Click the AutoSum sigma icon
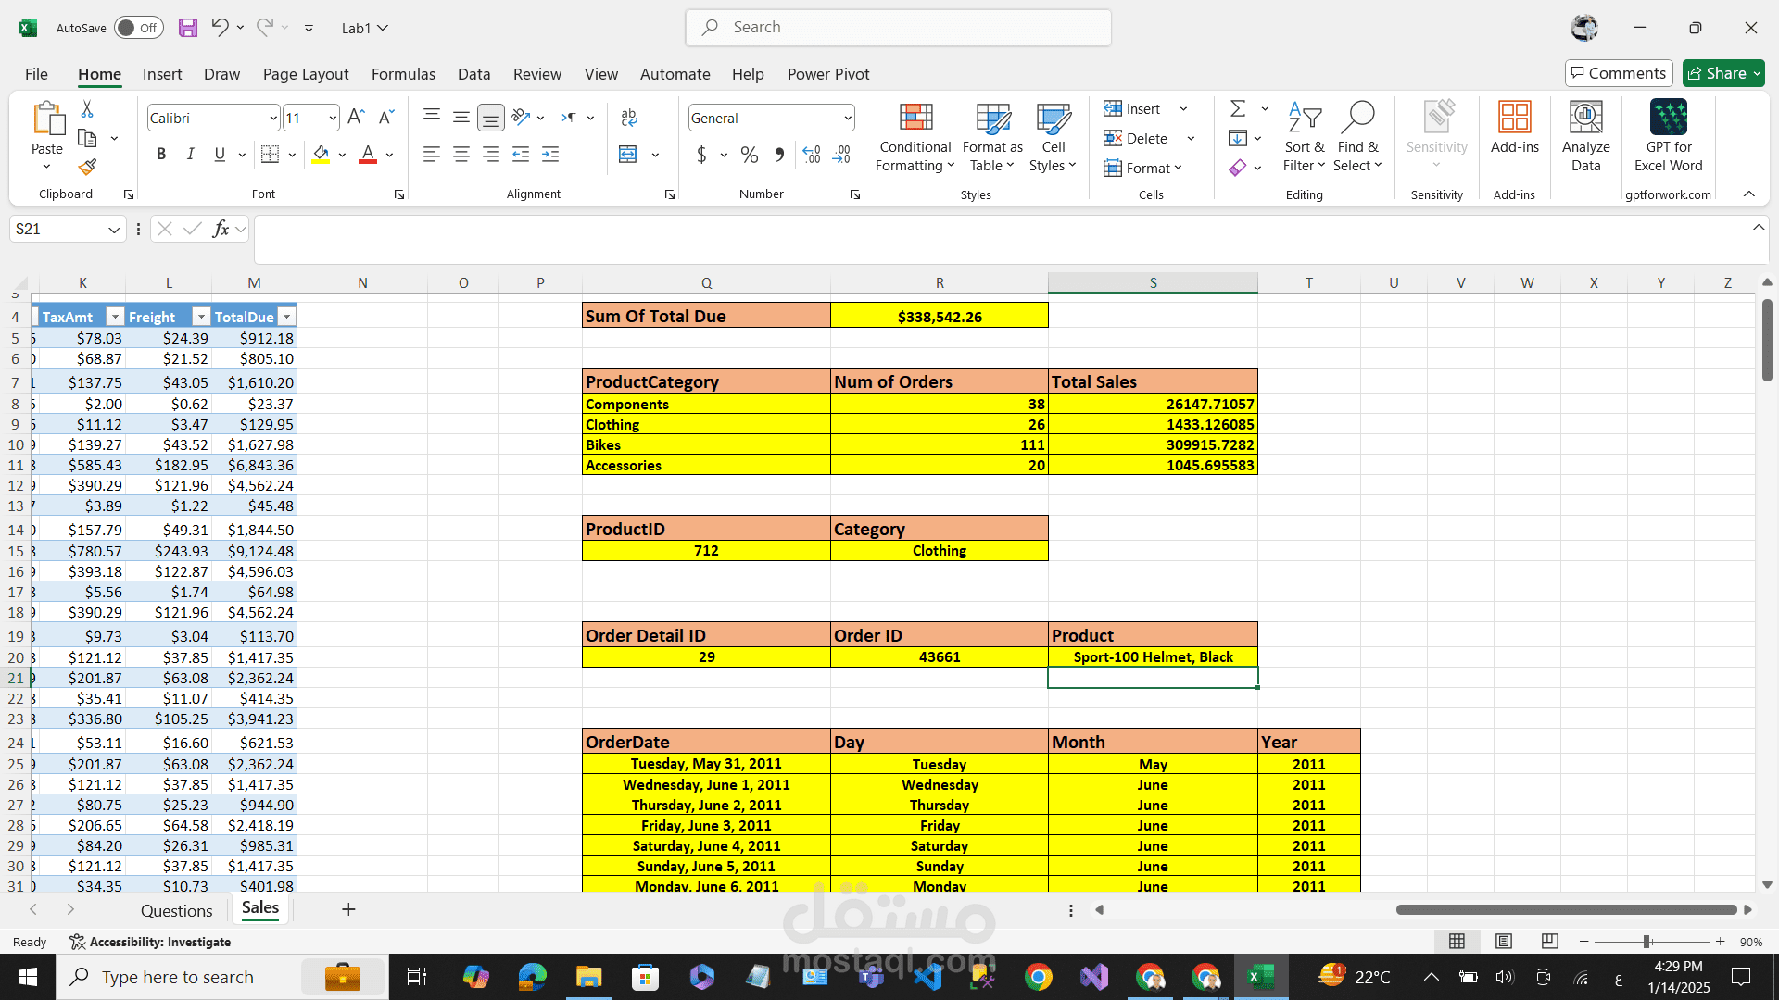 (x=1238, y=109)
